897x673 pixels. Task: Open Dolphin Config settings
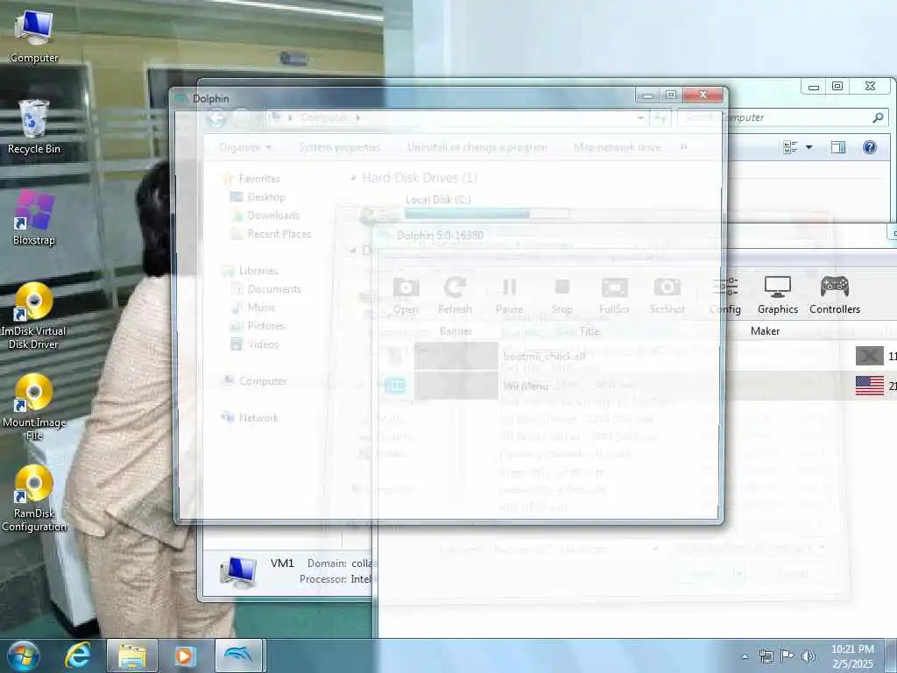tap(725, 295)
